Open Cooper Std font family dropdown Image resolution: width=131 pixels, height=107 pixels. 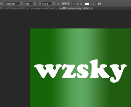coord(22,4)
